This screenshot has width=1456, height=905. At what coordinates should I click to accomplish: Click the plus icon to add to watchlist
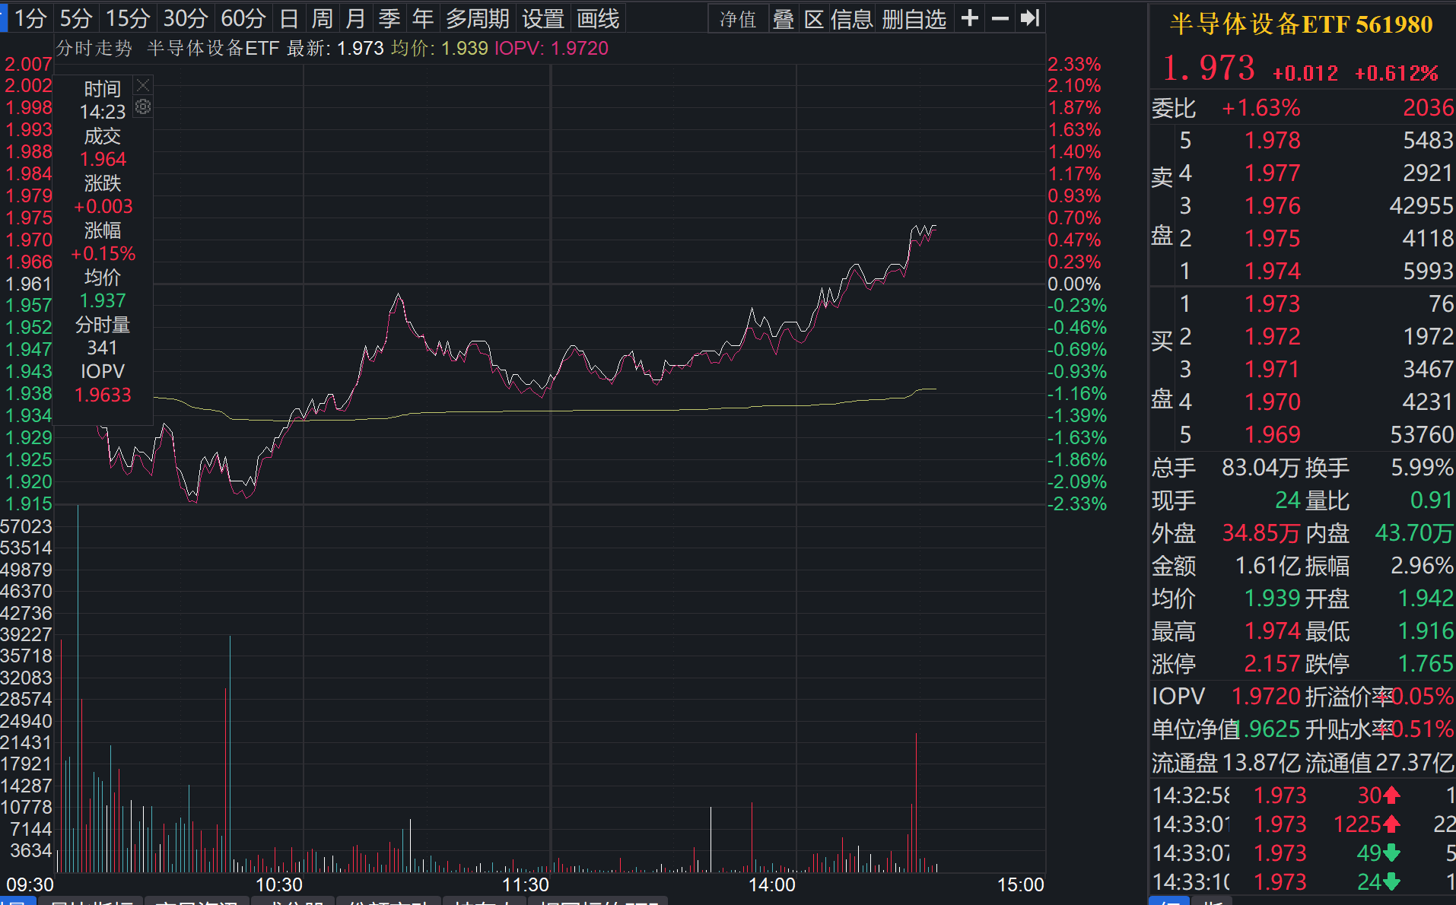(969, 18)
